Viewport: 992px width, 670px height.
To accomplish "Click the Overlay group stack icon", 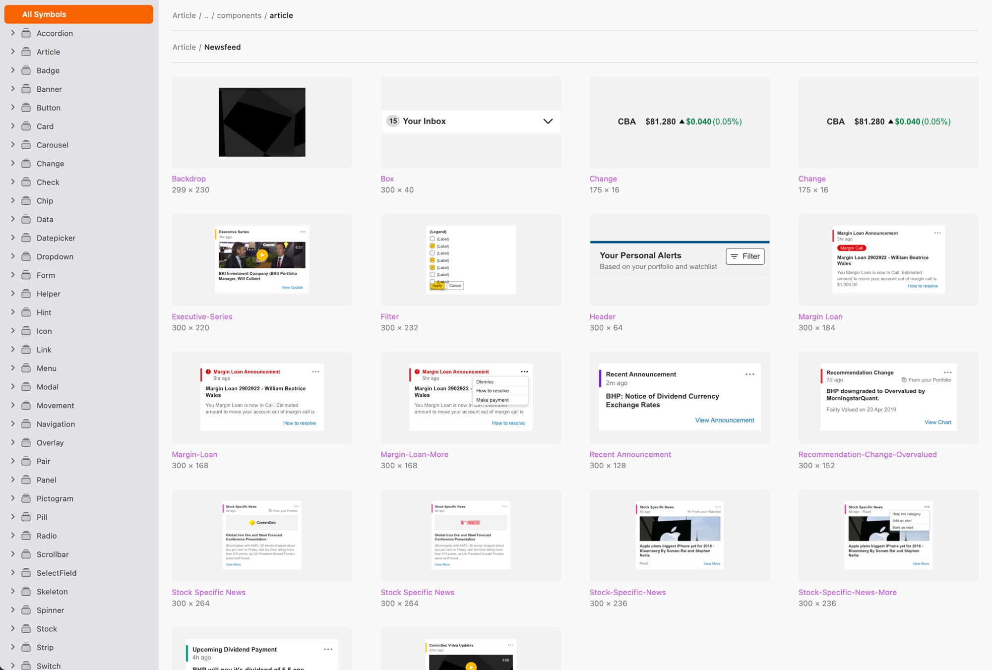I will coord(26,442).
